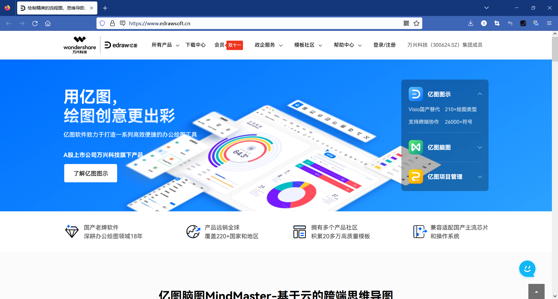The image size is (558, 299).
Task: Expand the 帮助中心 dropdown
Action: (348, 45)
